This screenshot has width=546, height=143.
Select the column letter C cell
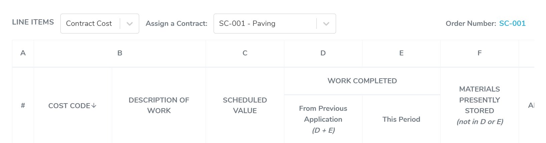click(x=245, y=53)
